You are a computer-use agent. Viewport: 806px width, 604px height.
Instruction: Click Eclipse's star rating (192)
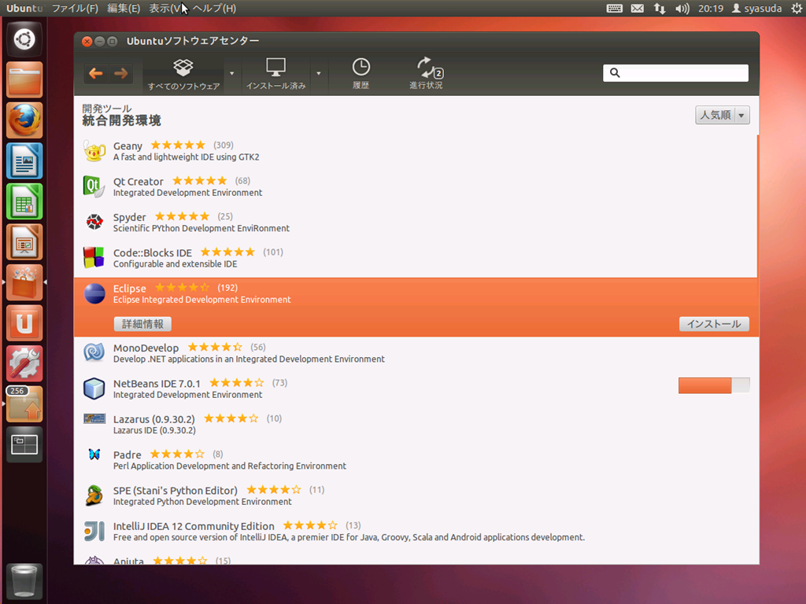tap(182, 288)
